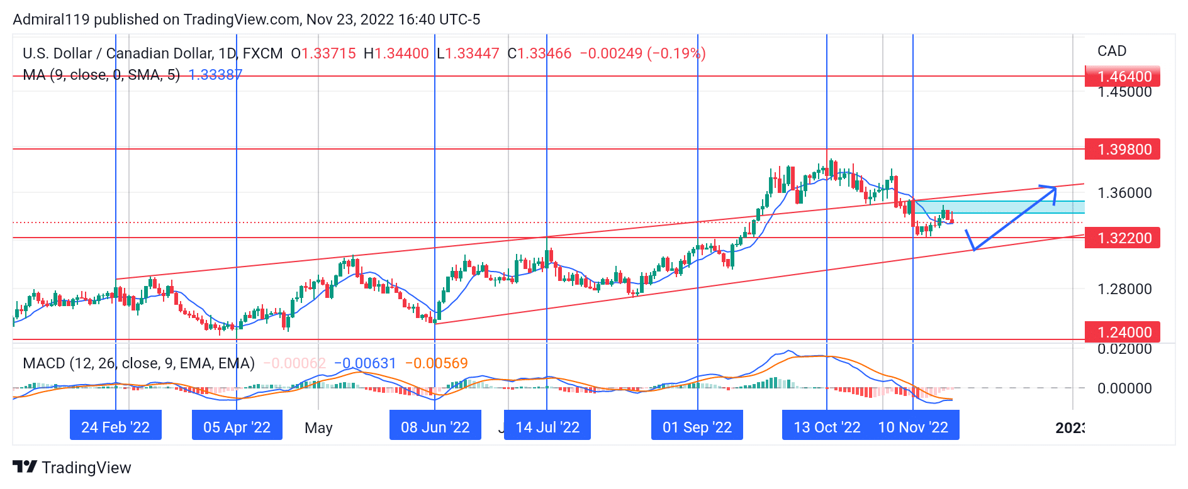The image size is (1188, 489).
Task: Click the MA value 1.33387
Action: click(215, 75)
